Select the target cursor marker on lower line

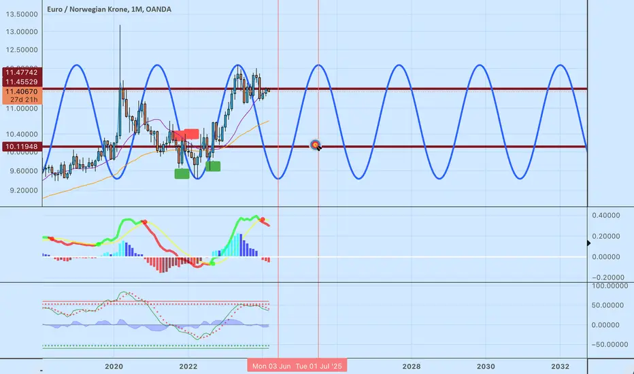click(316, 145)
